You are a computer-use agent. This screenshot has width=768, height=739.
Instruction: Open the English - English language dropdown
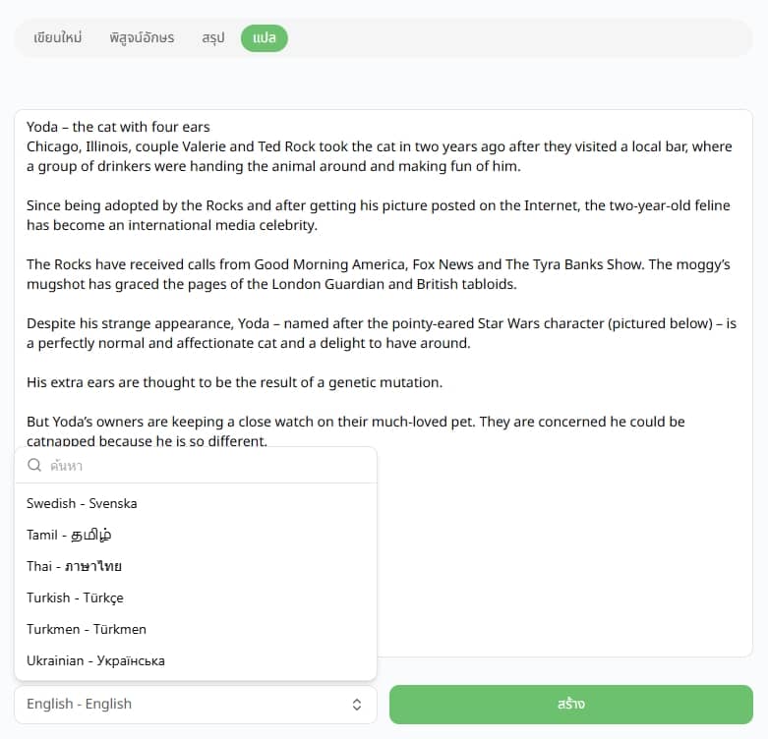pyautogui.click(x=195, y=704)
